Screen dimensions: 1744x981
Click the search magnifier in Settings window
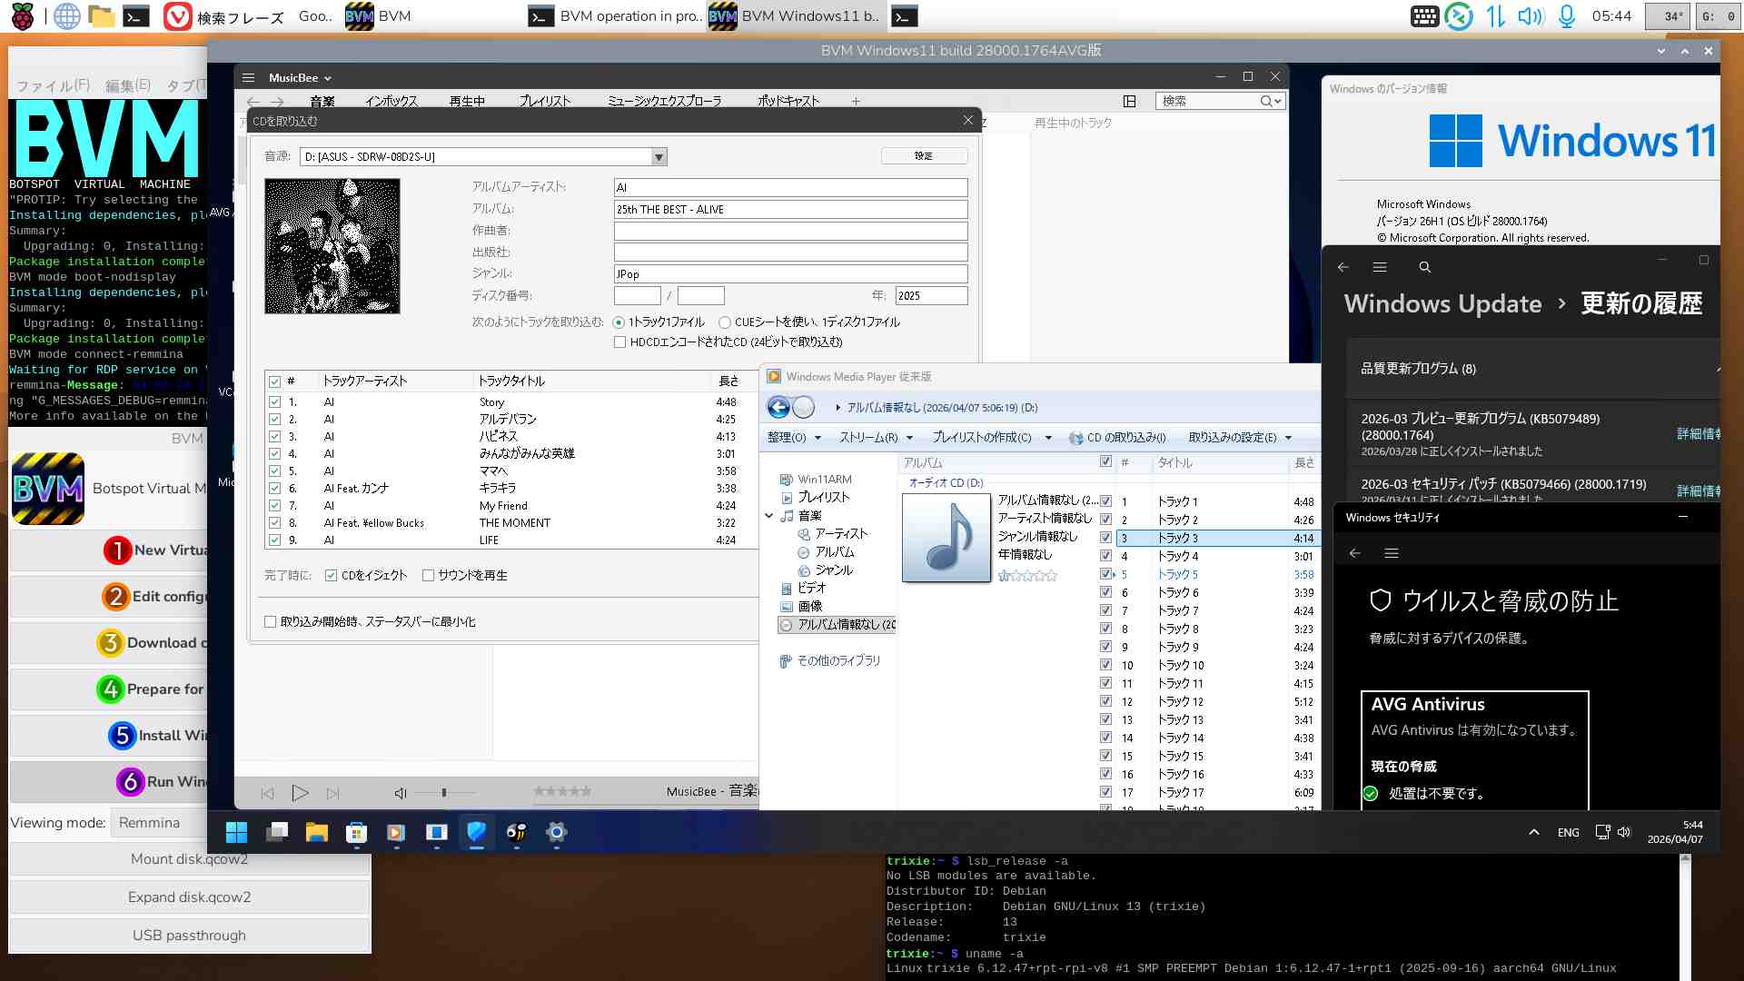1424,267
